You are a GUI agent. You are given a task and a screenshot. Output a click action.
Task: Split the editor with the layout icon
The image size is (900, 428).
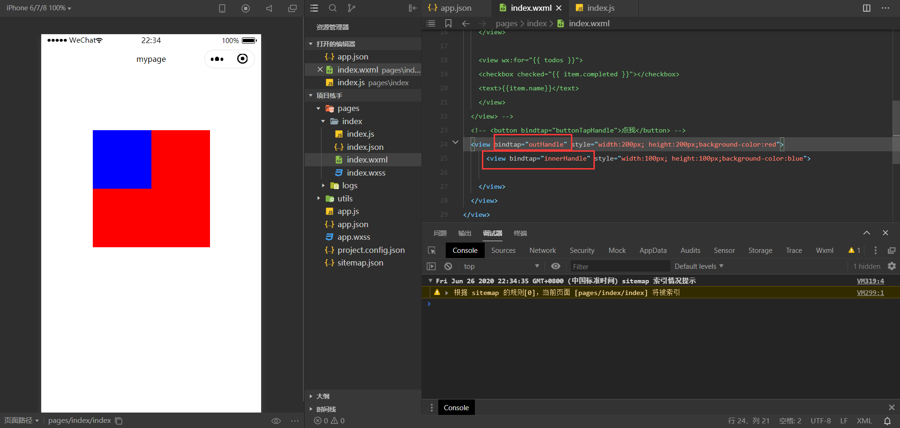pos(867,8)
